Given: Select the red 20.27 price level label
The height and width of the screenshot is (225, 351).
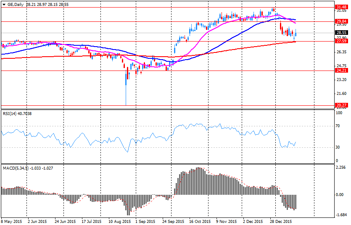Looking at the screenshot, I should point(341,105).
